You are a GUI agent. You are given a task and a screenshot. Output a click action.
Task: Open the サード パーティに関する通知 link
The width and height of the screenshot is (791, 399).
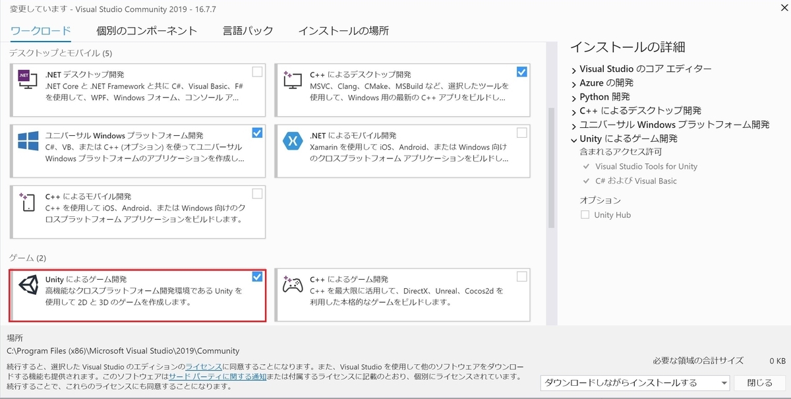(218, 377)
